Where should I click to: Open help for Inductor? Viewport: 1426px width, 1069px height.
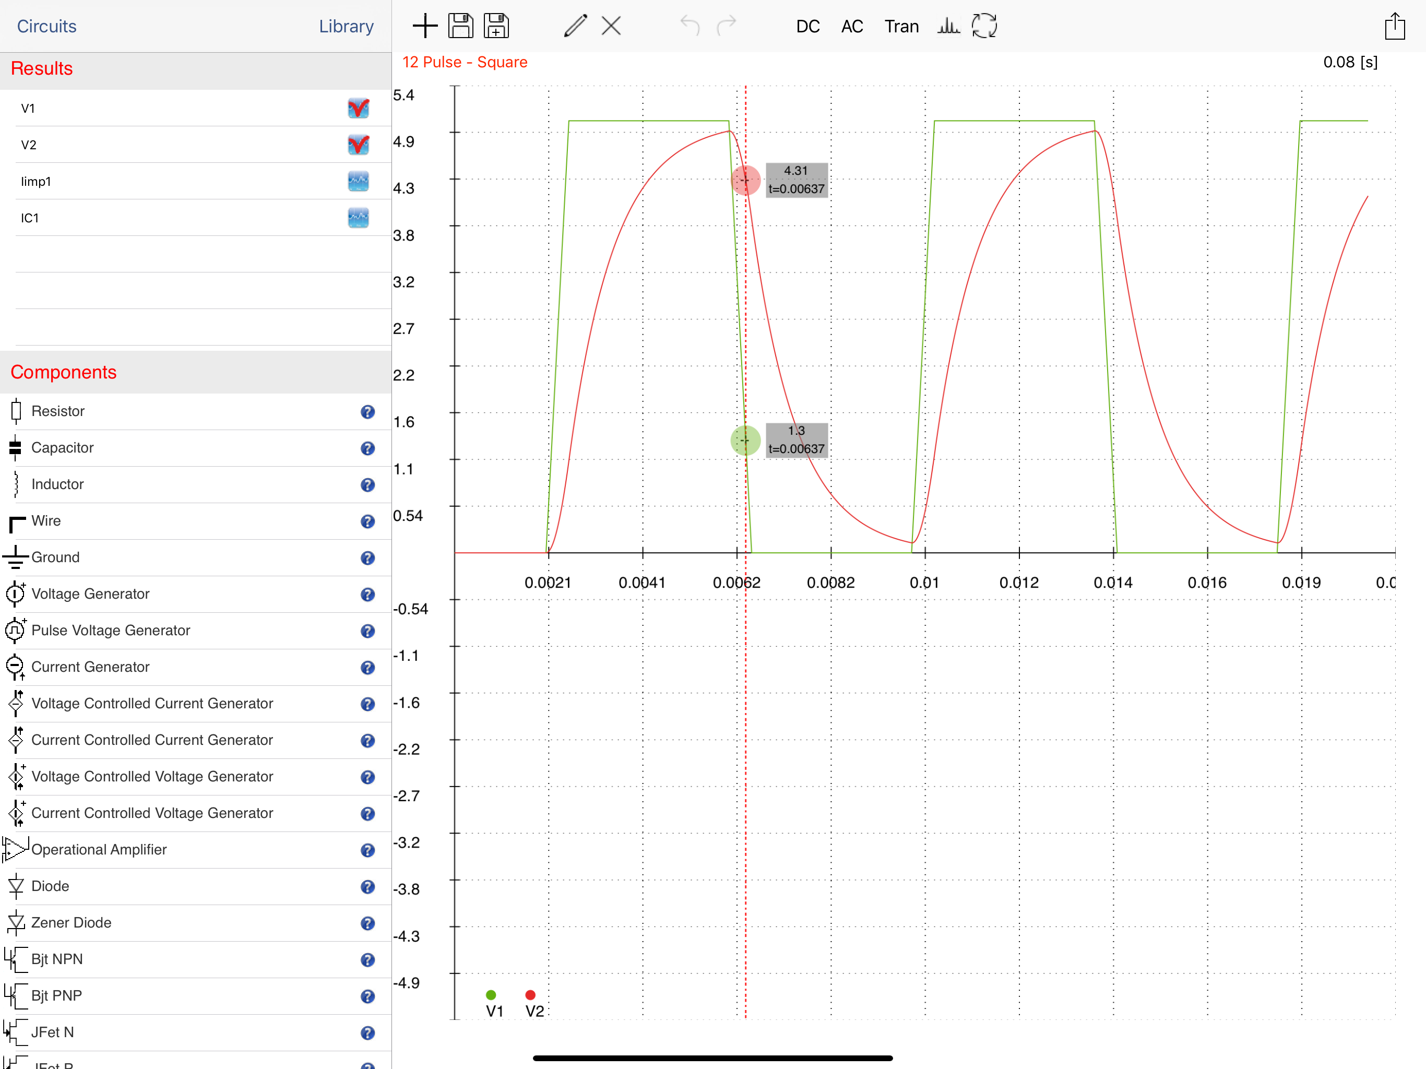[x=367, y=485]
